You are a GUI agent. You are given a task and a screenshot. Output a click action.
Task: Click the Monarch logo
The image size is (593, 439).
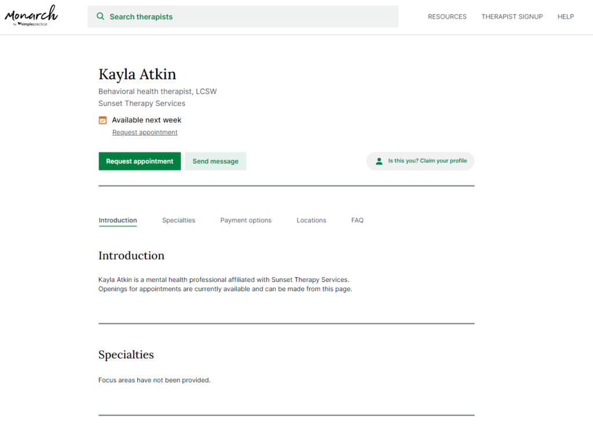(31, 13)
